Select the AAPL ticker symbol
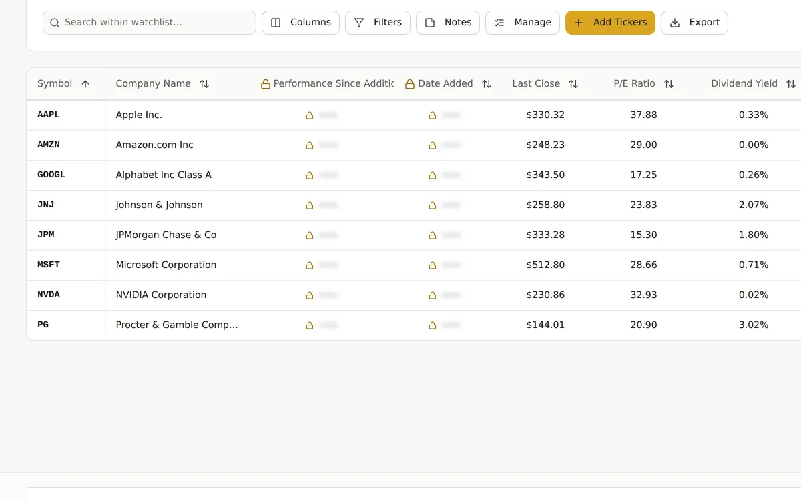Viewport: 801px width, 500px height. [x=49, y=115]
